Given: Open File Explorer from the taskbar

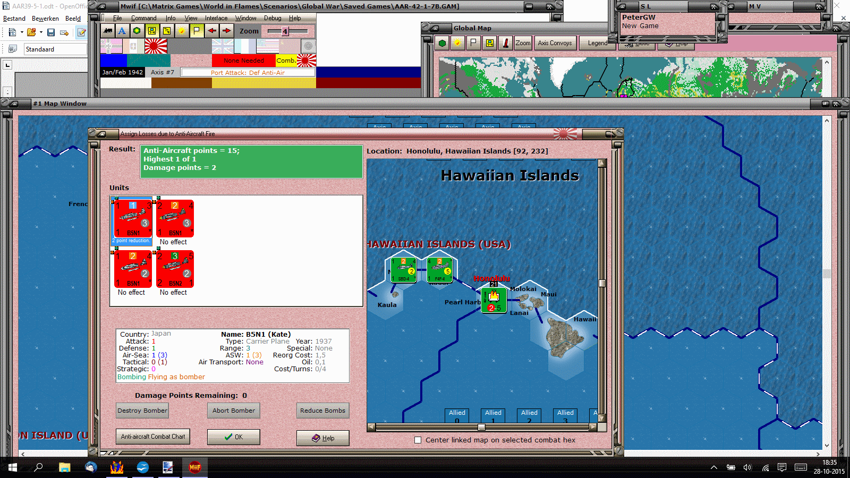Looking at the screenshot, I should click(x=65, y=467).
